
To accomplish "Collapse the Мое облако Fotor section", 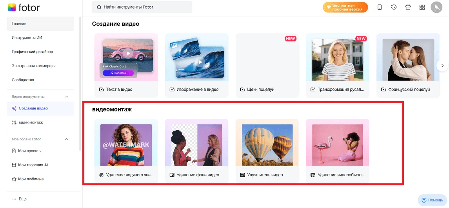I will 67,139.
